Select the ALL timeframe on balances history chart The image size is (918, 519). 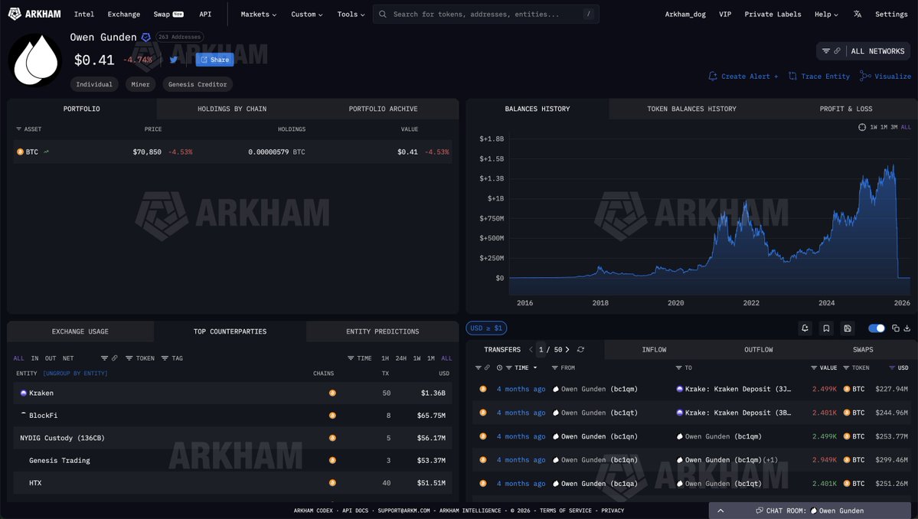(906, 126)
